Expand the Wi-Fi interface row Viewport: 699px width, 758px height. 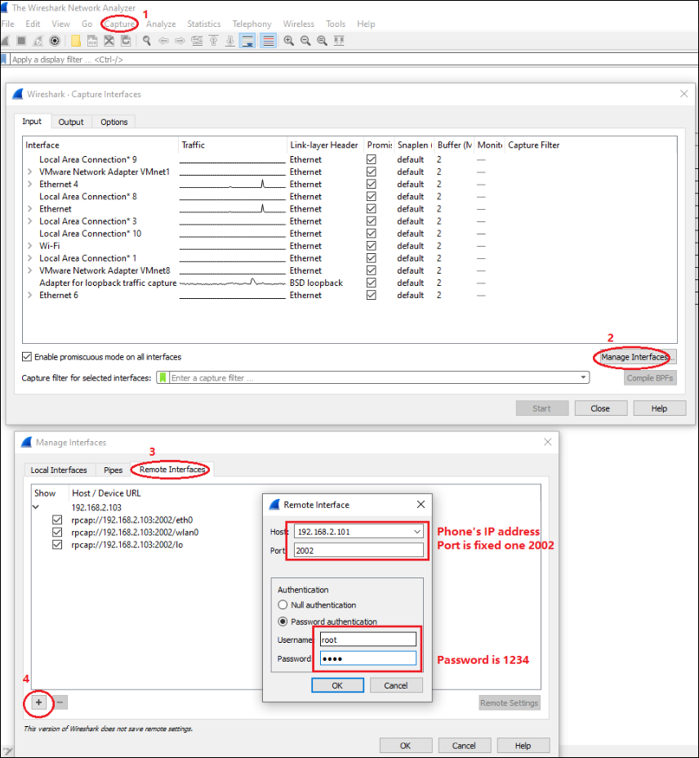[x=30, y=246]
